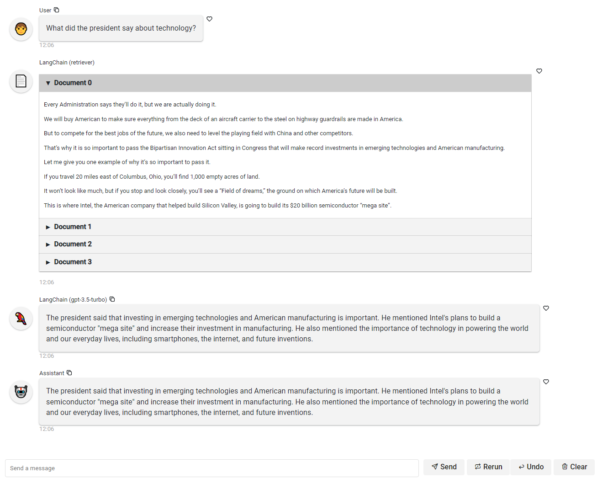Like the gpt-3.5-turbo response
This screenshot has height=478, width=597.
pos(546,308)
